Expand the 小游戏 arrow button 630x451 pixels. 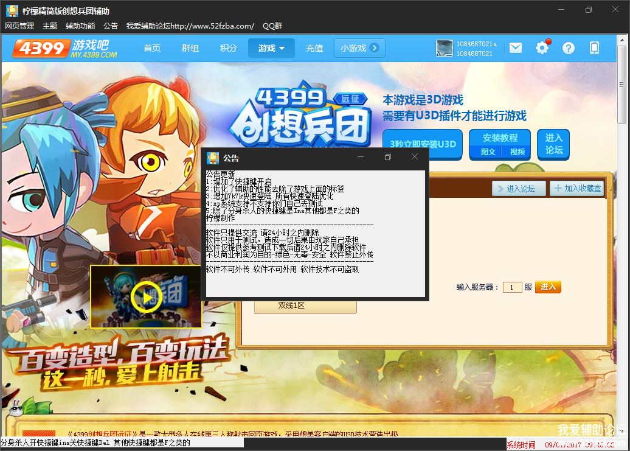pos(375,48)
